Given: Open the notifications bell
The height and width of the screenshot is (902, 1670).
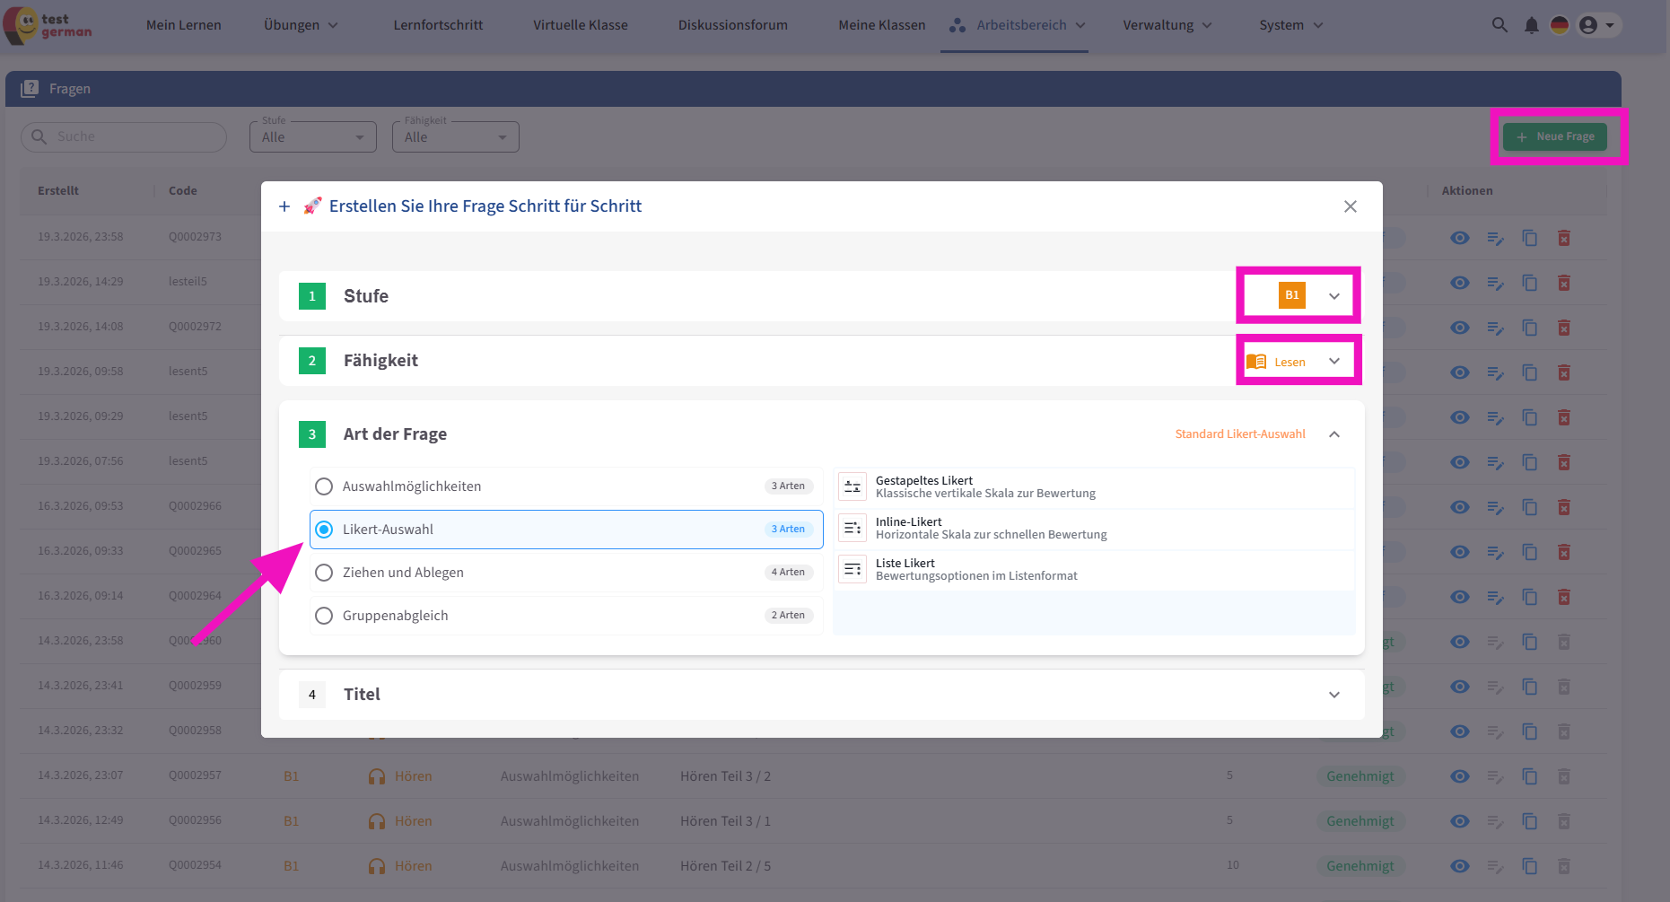Looking at the screenshot, I should [x=1531, y=25].
